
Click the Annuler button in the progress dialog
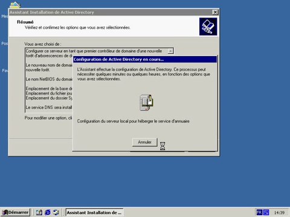click(x=144, y=142)
